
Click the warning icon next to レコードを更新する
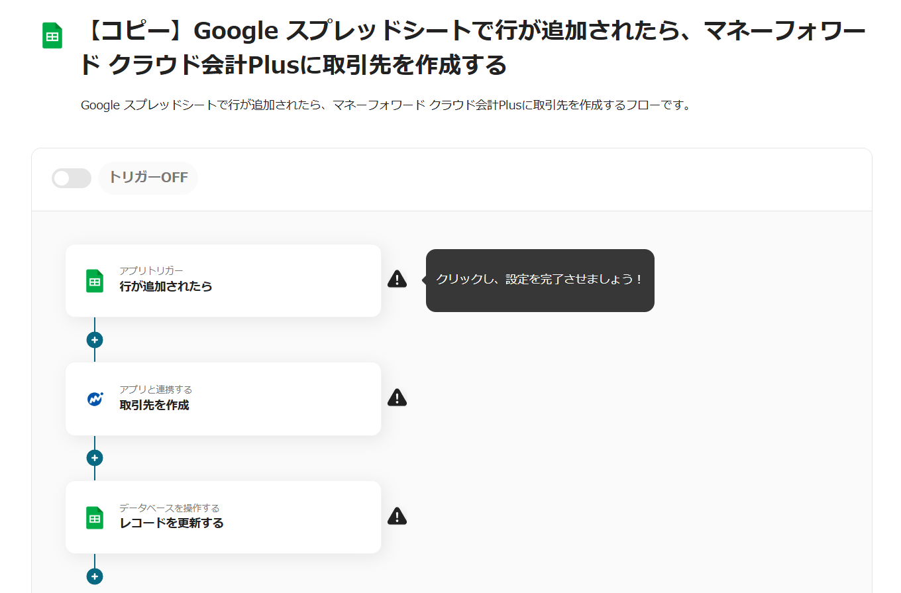click(397, 516)
